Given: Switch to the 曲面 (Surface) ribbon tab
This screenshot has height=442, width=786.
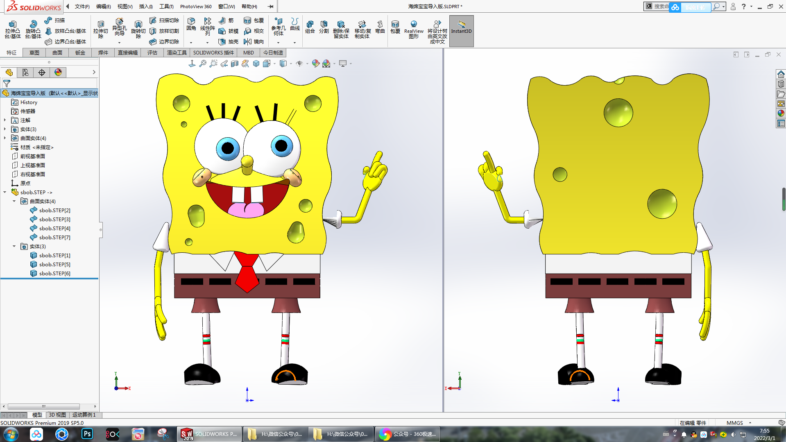Looking at the screenshot, I should click(x=57, y=53).
